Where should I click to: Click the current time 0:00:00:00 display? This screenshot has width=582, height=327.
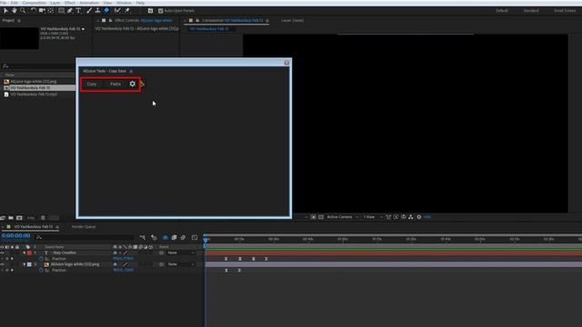16,236
